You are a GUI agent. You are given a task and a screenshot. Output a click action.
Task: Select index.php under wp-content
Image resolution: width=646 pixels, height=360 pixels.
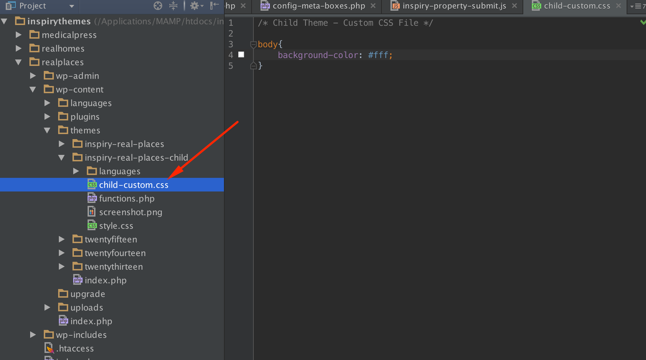click(91, 321)
